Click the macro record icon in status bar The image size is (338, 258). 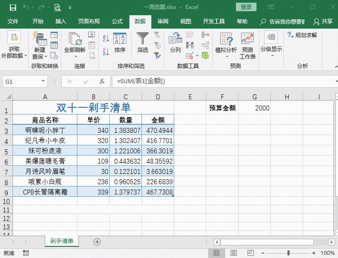tap(26, 253)
